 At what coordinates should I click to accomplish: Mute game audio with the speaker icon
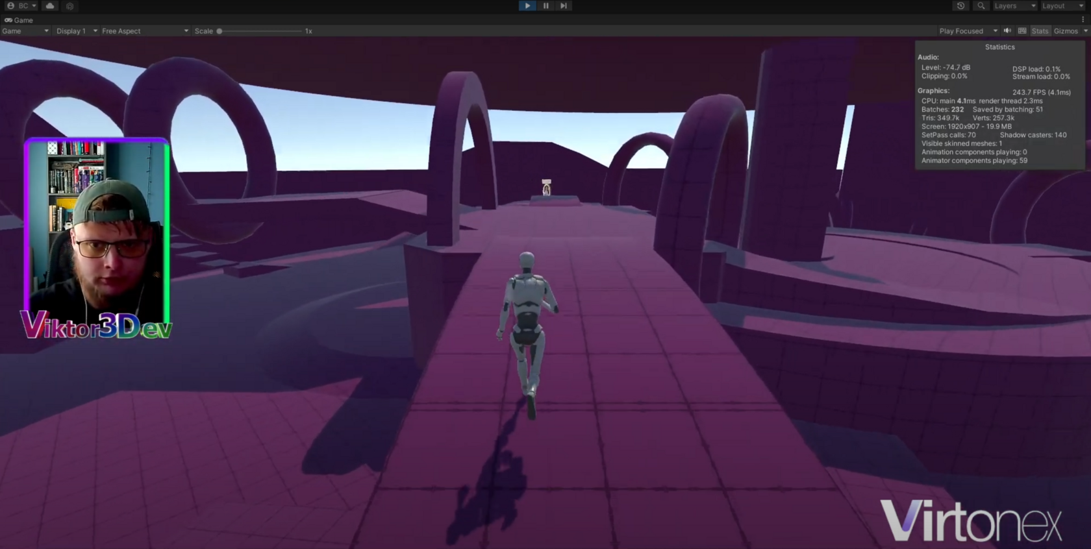pos(1007,31)
